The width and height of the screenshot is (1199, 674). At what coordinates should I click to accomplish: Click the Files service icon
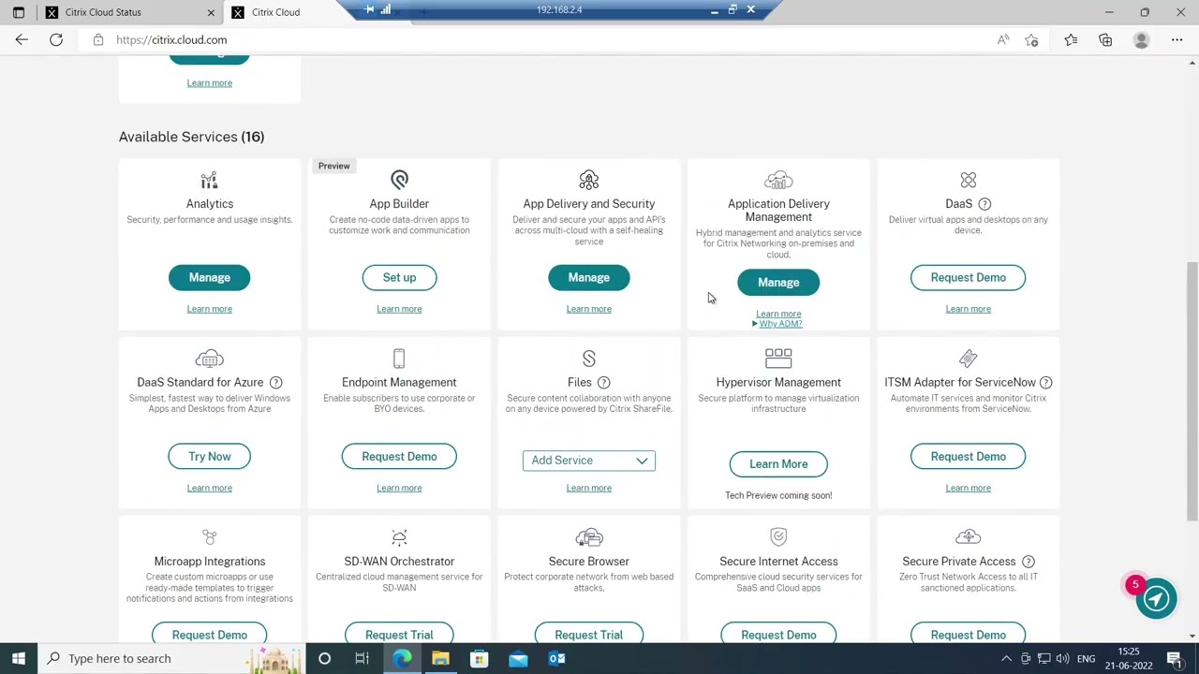[x=588, y=359]
